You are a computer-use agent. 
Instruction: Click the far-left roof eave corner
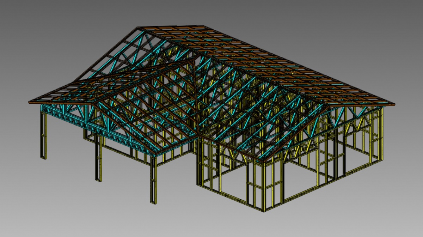tap(30, 102)
